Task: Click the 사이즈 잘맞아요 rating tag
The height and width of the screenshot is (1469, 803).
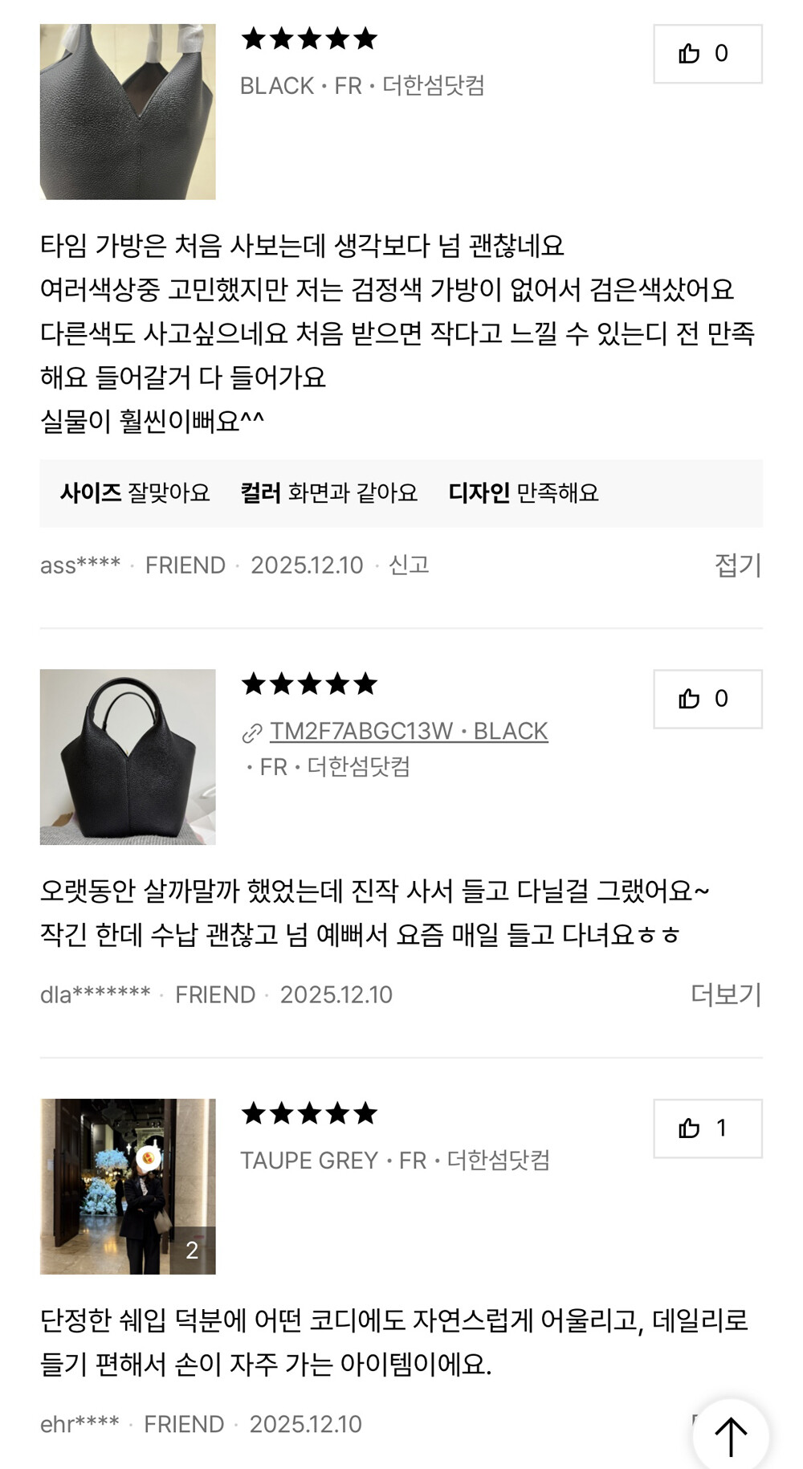Action: pos(135,492)
